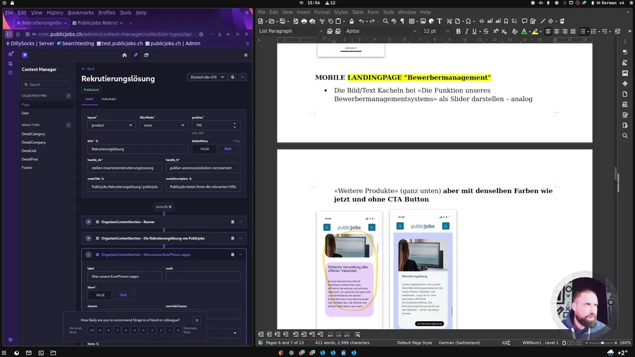This screenshot has height=357, width=635.
Task: Click the Italic icon in Writer toolbar
Action: (x=466, y=31)
